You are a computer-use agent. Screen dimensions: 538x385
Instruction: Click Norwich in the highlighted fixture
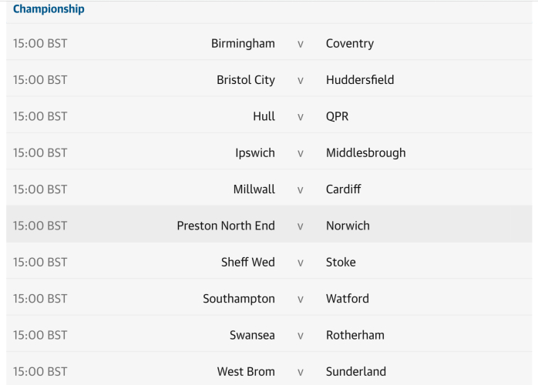tap(348, 226)
